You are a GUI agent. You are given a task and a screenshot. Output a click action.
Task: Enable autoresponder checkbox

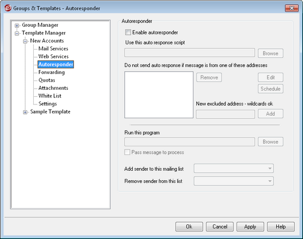click(128, 32)
